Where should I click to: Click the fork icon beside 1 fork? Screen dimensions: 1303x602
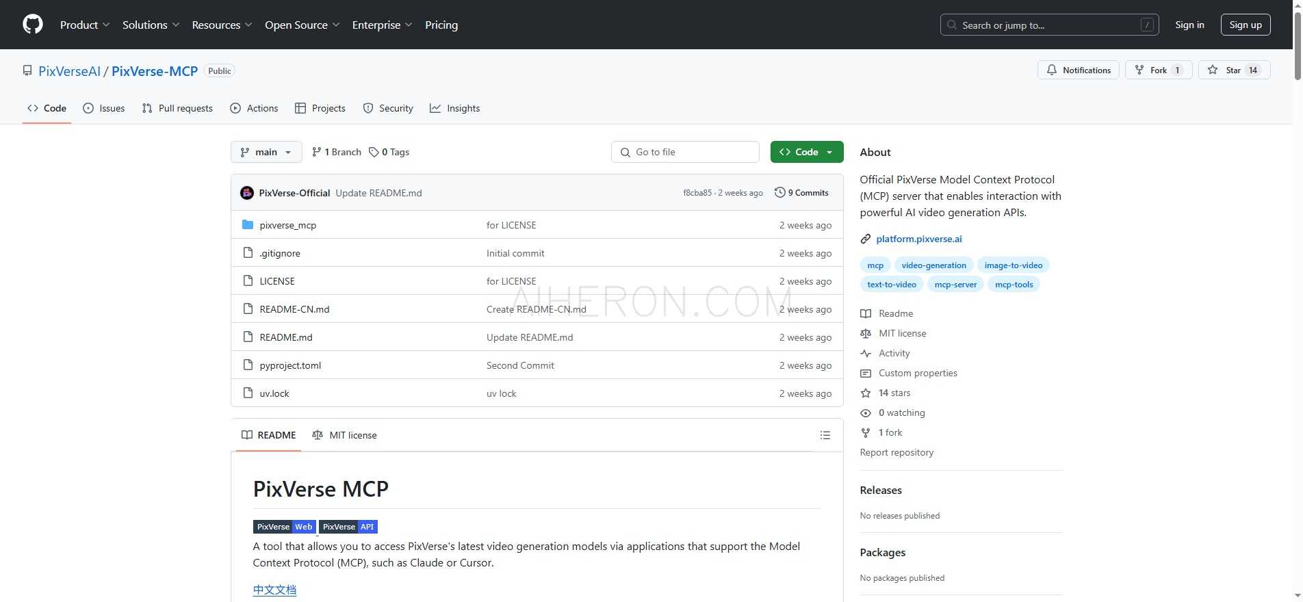tap(866, 432)
